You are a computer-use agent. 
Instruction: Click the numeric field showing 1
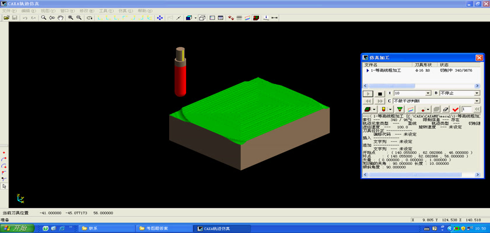467,109
